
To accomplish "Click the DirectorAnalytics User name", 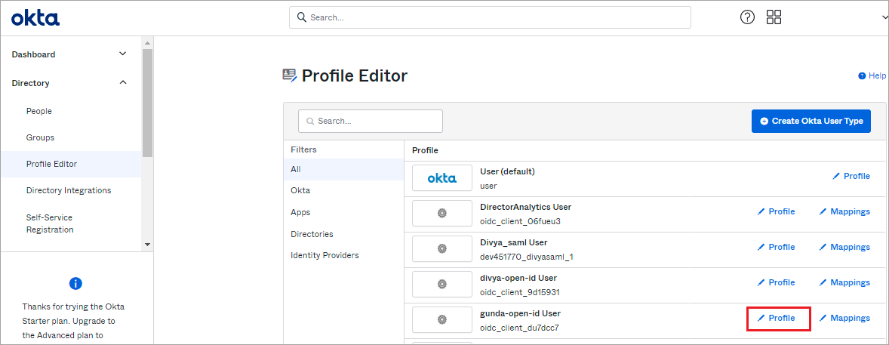I will (x=525, y=207).
